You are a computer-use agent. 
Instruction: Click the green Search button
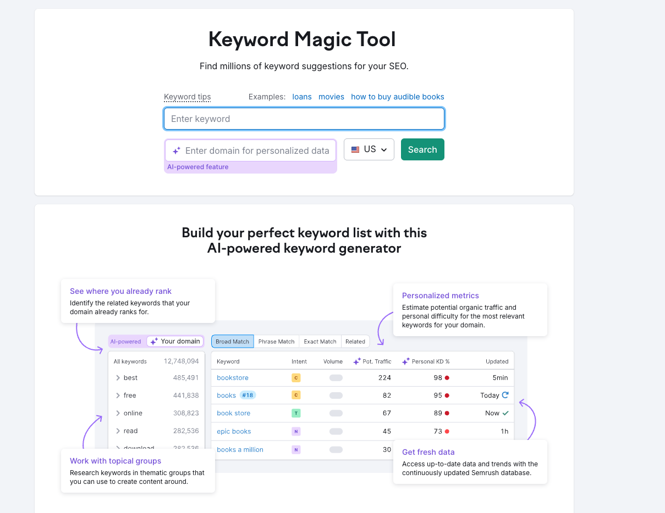[422, 149]
